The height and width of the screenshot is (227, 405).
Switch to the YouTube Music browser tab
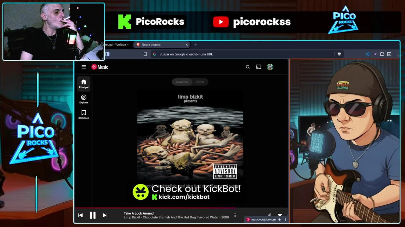coord(116,45)
